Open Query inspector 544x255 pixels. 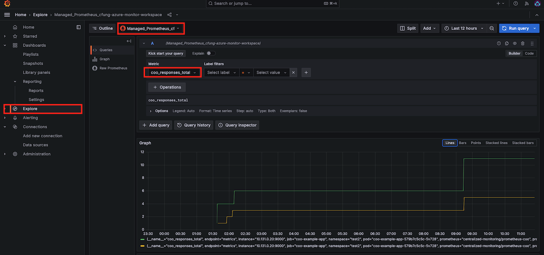pyautogui.click(x=237, y=125)
